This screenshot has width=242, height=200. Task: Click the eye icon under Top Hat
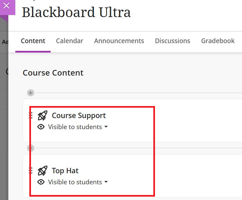pos(41,182)
